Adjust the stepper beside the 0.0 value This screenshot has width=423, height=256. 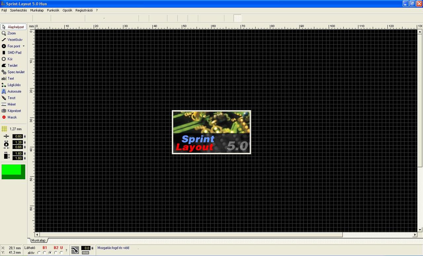(92, 248)
